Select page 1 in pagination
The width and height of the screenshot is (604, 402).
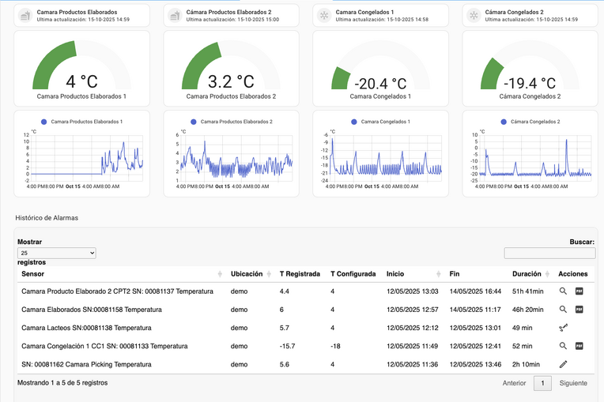pos(542,383)
